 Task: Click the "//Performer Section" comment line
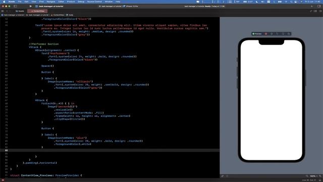(x=44, y=44)
